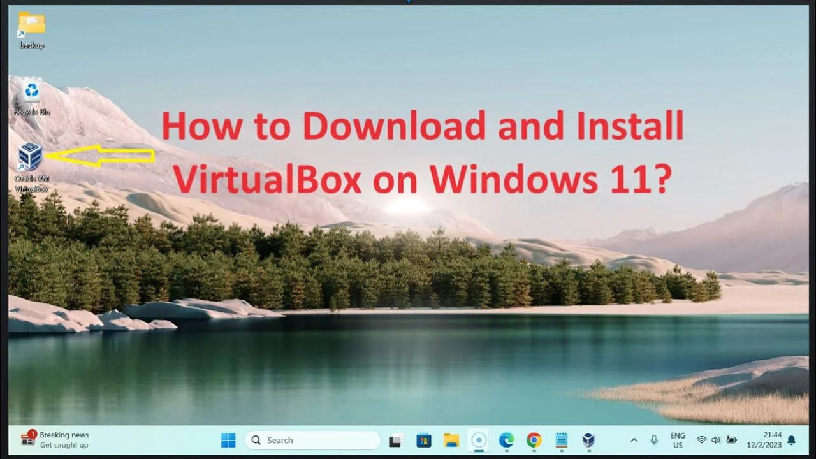This screenshot has width=816, height=459.
Task: Open the Microsoft Store app
Action: pyautogui.click(x=423, y=440)
